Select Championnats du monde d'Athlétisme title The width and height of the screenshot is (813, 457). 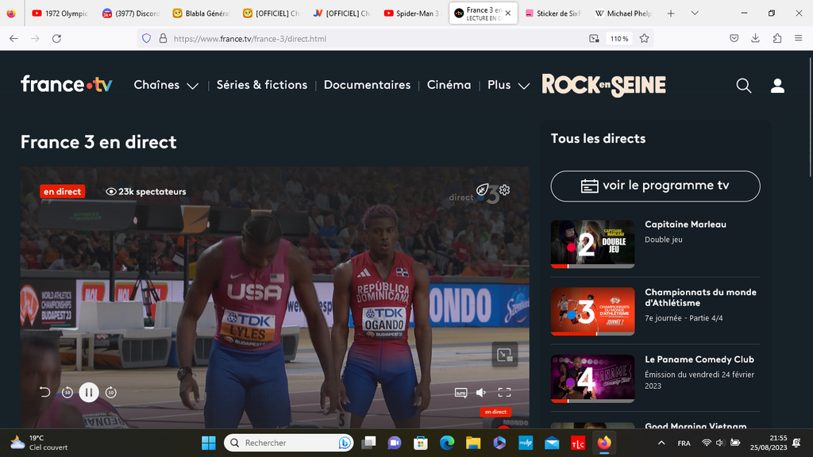tap(700, 298)
